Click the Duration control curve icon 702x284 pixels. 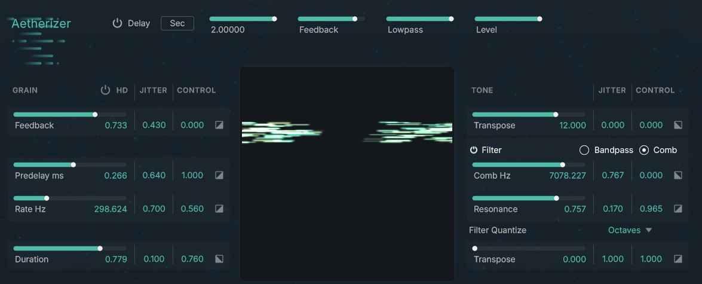219,259
